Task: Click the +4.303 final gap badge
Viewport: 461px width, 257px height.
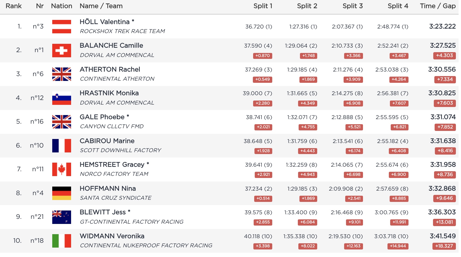Action: (444, 55)
